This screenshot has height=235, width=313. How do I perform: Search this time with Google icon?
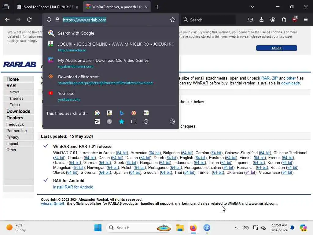(97, 113)
